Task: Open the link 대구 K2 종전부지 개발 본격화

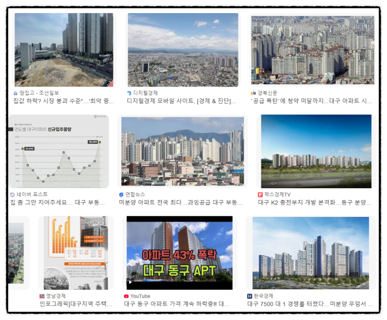Action: click(315, 202)
